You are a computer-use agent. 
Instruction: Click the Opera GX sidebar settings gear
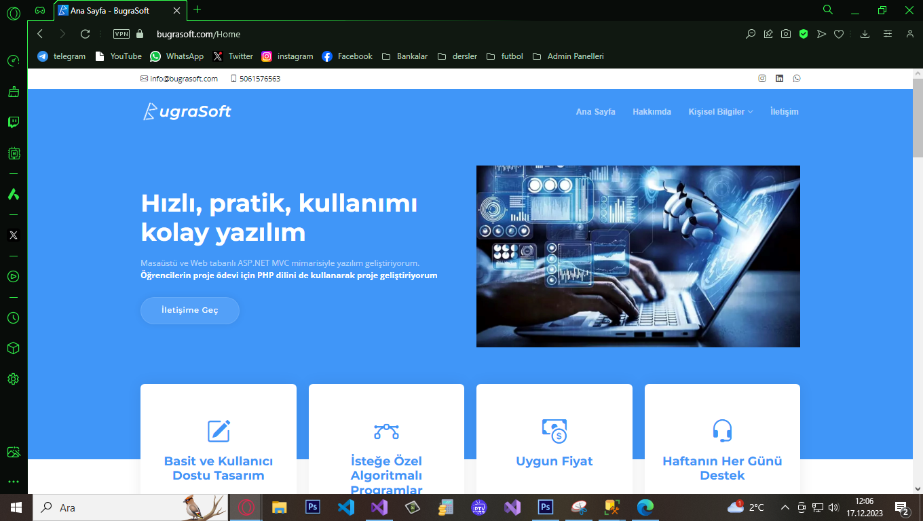tap(13, 379)
